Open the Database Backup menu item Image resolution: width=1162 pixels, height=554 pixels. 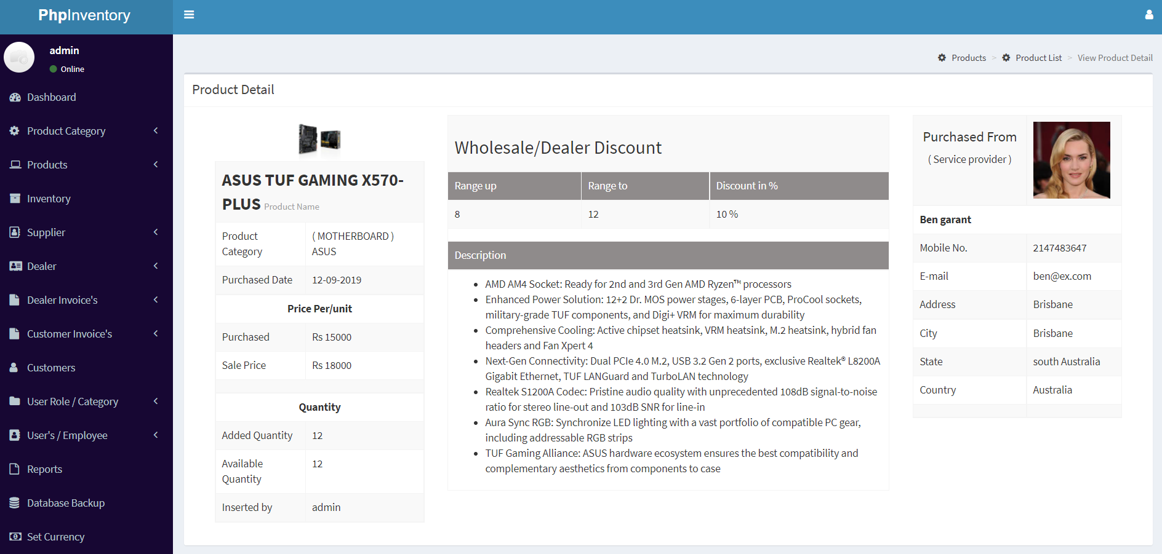point(86,503)
